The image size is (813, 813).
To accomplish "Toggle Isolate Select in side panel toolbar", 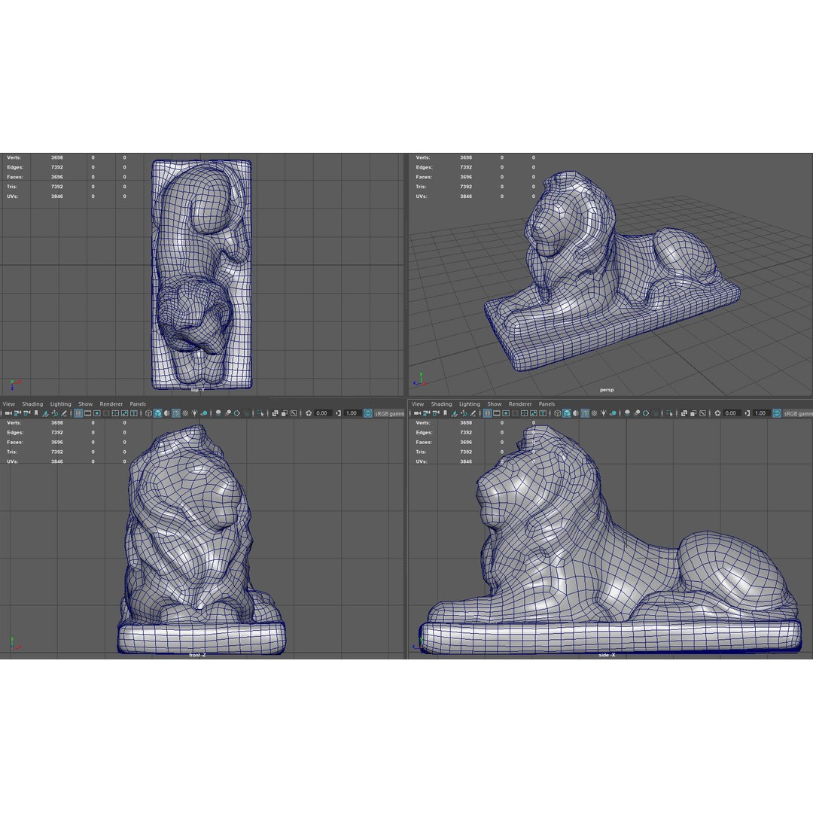I will [x=669, y=413].
